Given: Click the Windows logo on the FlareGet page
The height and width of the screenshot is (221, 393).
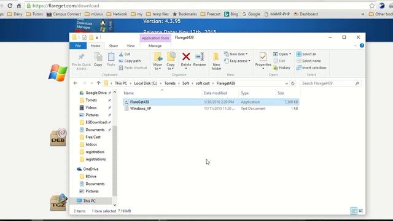Looking at the screenshot, I should (x=58, y=72).
